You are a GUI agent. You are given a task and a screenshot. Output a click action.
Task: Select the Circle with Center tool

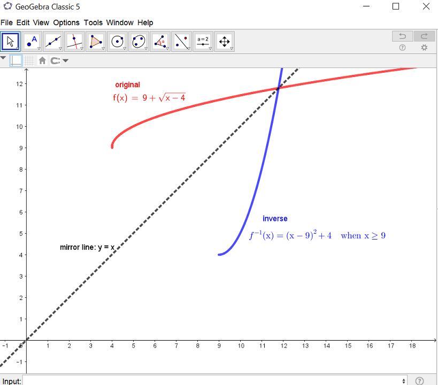click(x=117, y=42)
